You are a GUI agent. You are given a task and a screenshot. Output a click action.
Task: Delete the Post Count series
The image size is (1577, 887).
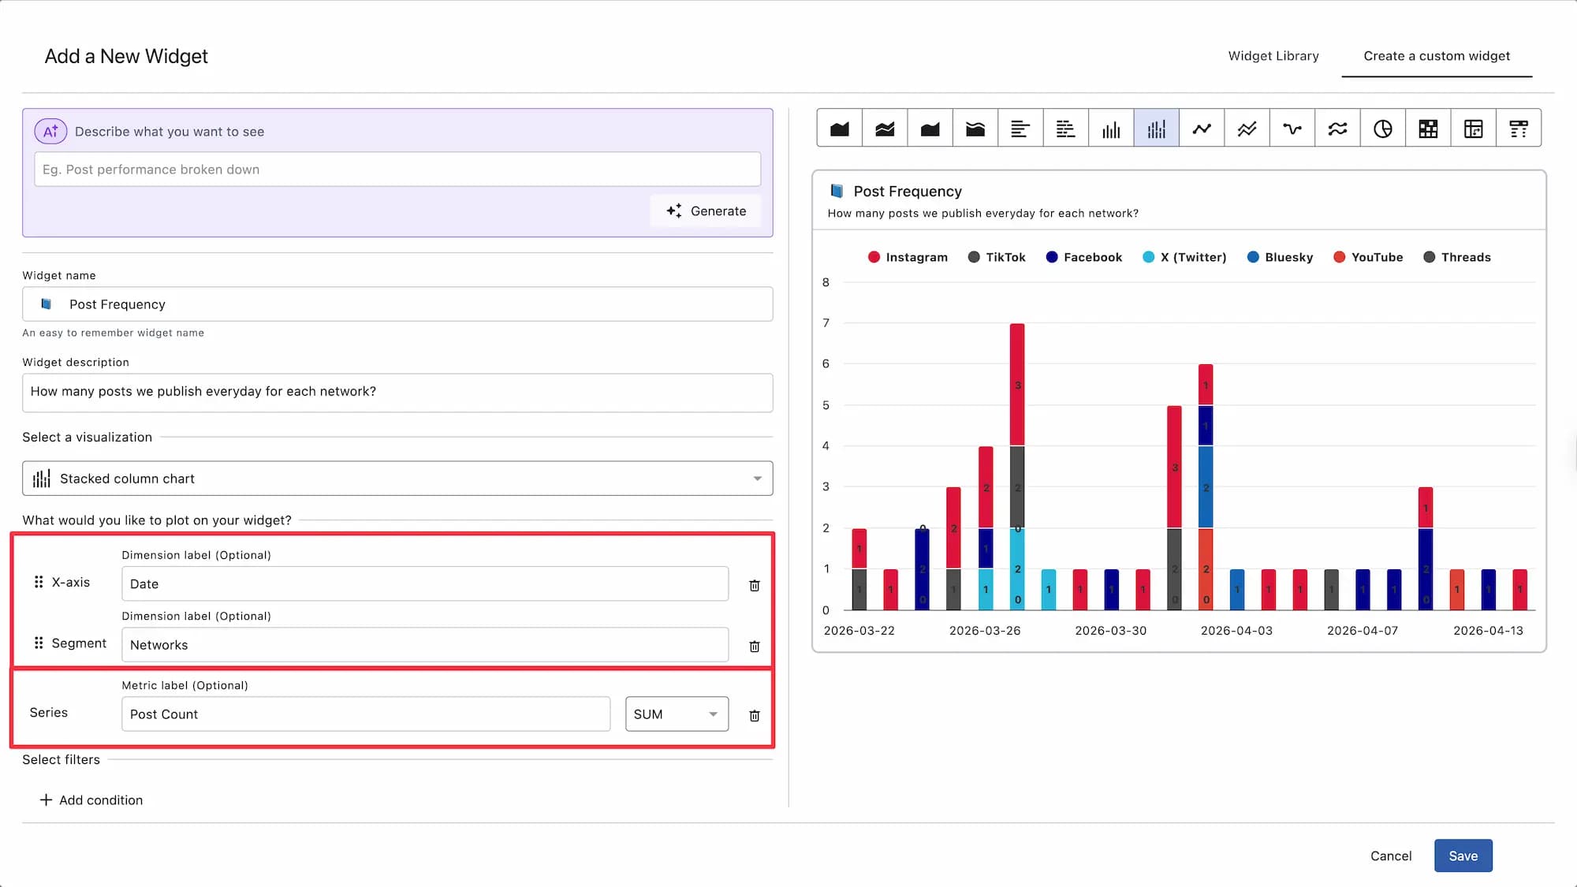click(x=754, y=715)
